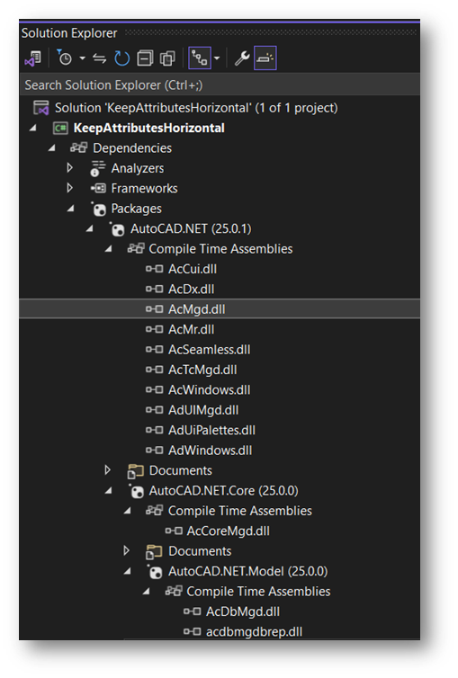This screenshot has height=678, width=458.
Task: Click the Documents folder icon above AutoCAD.NET.Core
Action: tap(135, 471)
